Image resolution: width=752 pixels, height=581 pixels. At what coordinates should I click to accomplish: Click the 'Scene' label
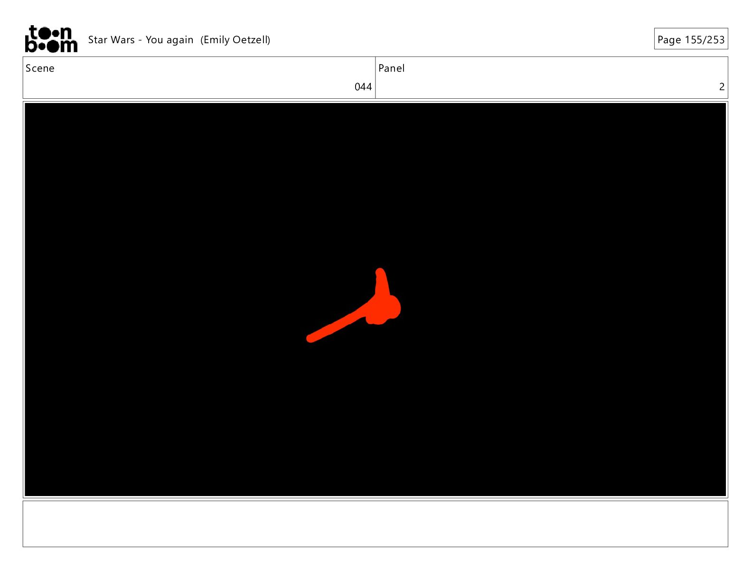pos(40,68)
